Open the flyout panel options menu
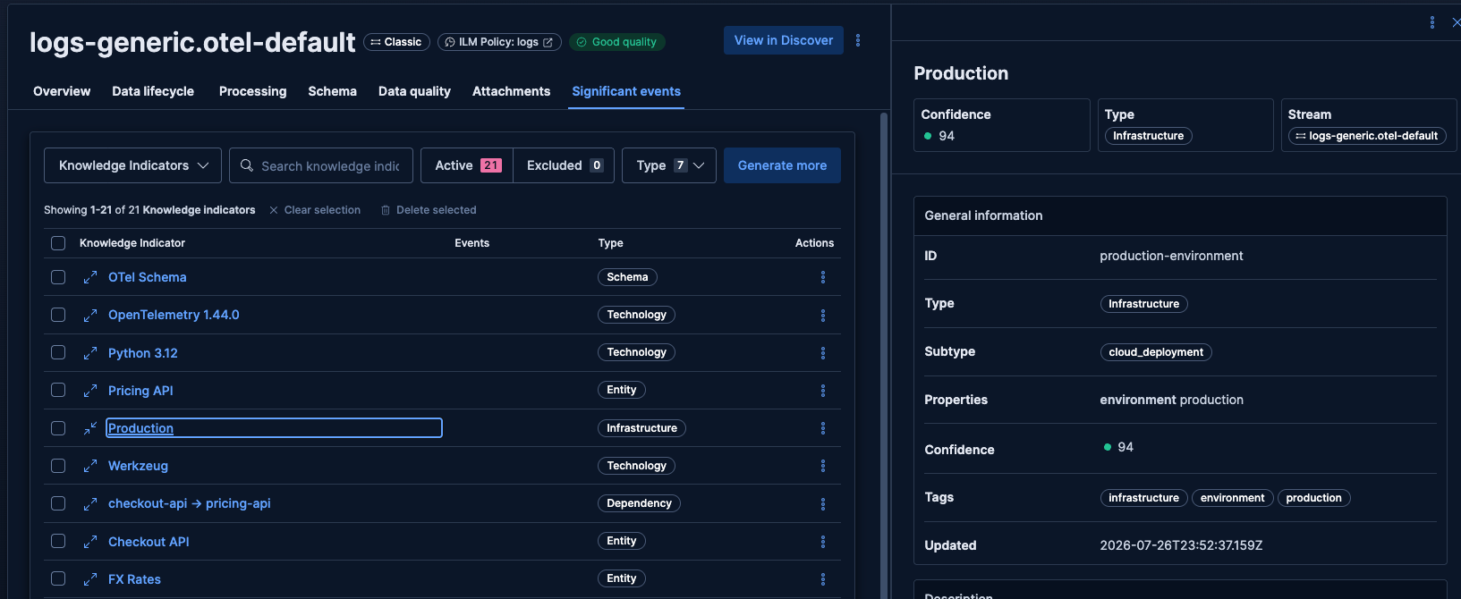The width and height of the screenshot is (1461, 599). [1432, 22]
